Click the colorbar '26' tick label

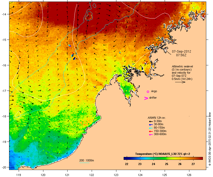pos(180,164)
